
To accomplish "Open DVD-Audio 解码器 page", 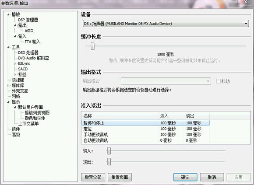I will tap(34, 58).
